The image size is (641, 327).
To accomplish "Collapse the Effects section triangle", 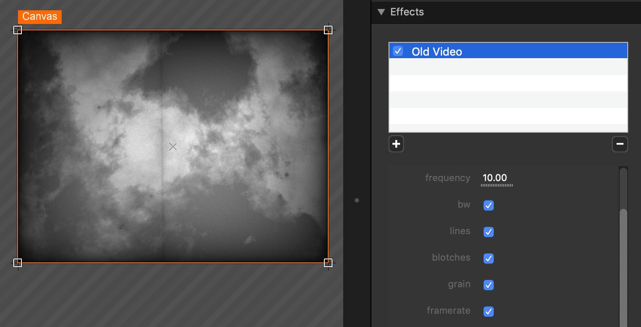I will tap(381, 12).
